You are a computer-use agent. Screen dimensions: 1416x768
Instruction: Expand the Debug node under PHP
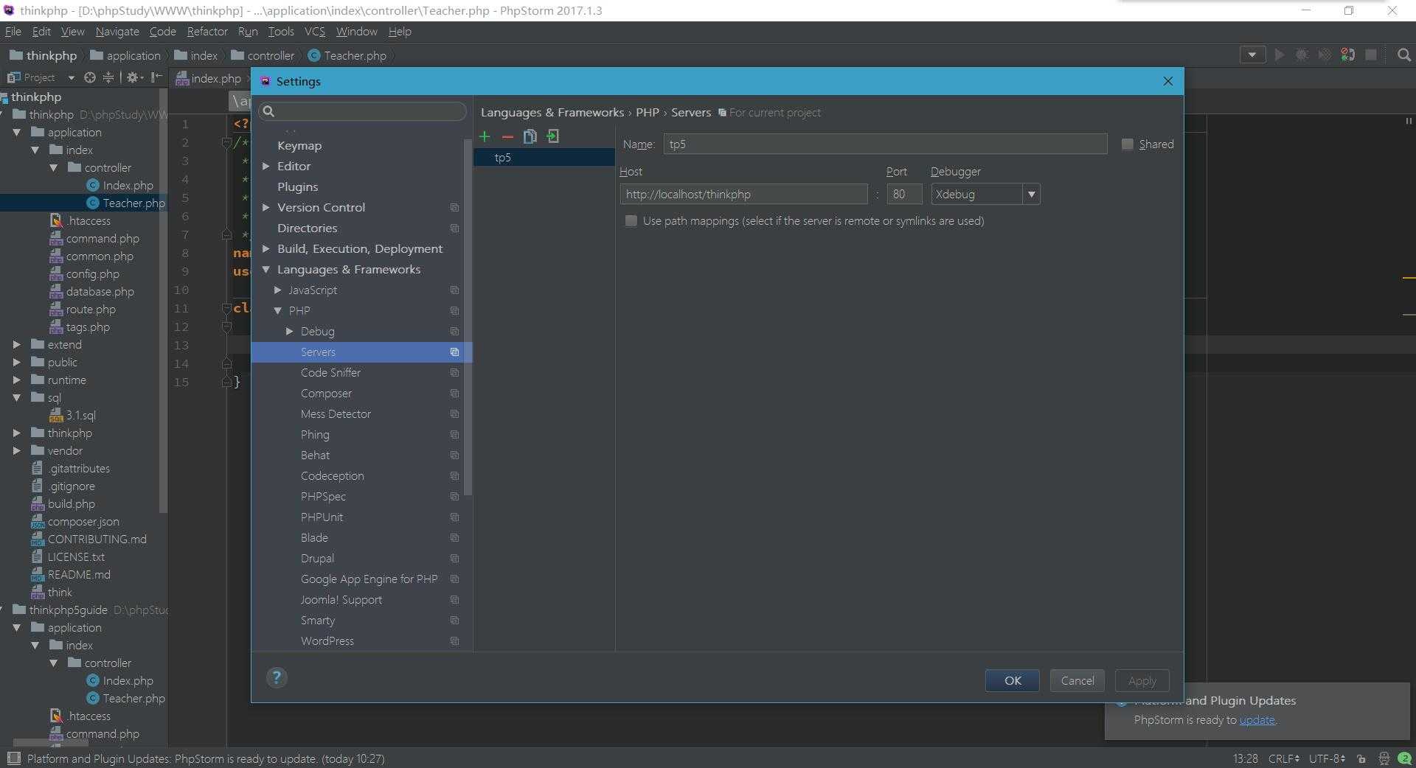[289, 332]
